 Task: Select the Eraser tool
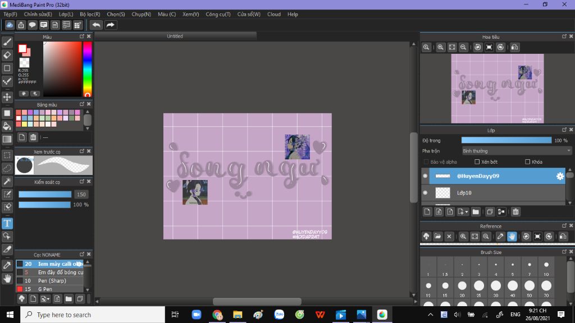pos(7,55)
